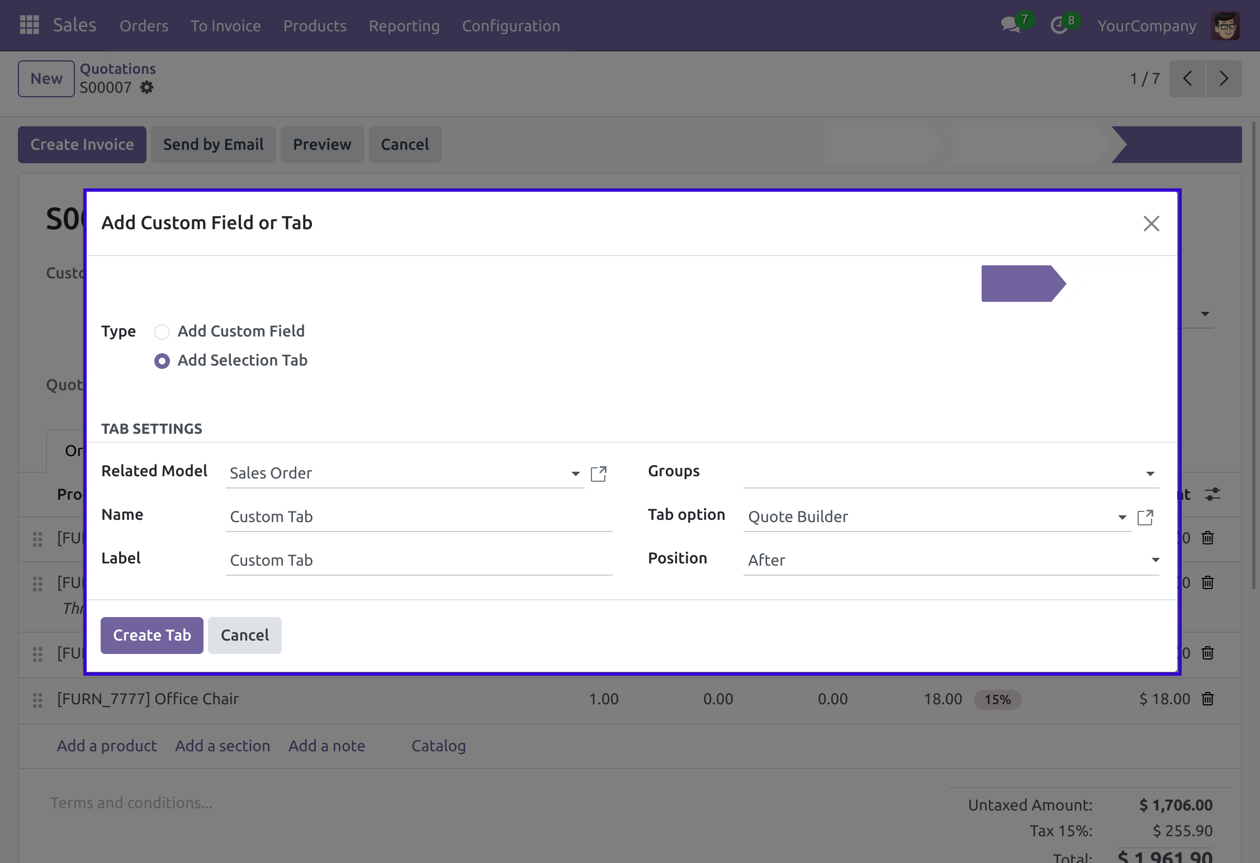Click the Terms and conditions field
1260x863 pixels.
pyautogui.click(x=131, y=803)
